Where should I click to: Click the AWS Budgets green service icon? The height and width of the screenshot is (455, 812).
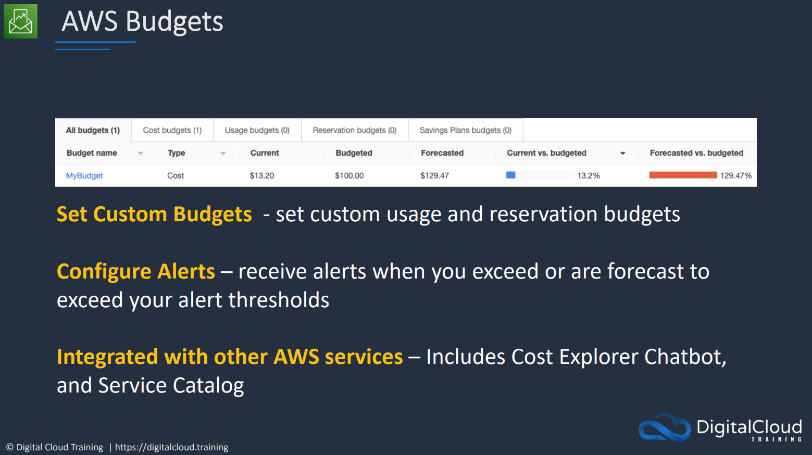21,21
